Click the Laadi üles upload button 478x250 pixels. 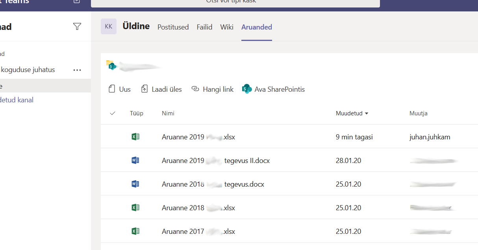coord(161,89)
